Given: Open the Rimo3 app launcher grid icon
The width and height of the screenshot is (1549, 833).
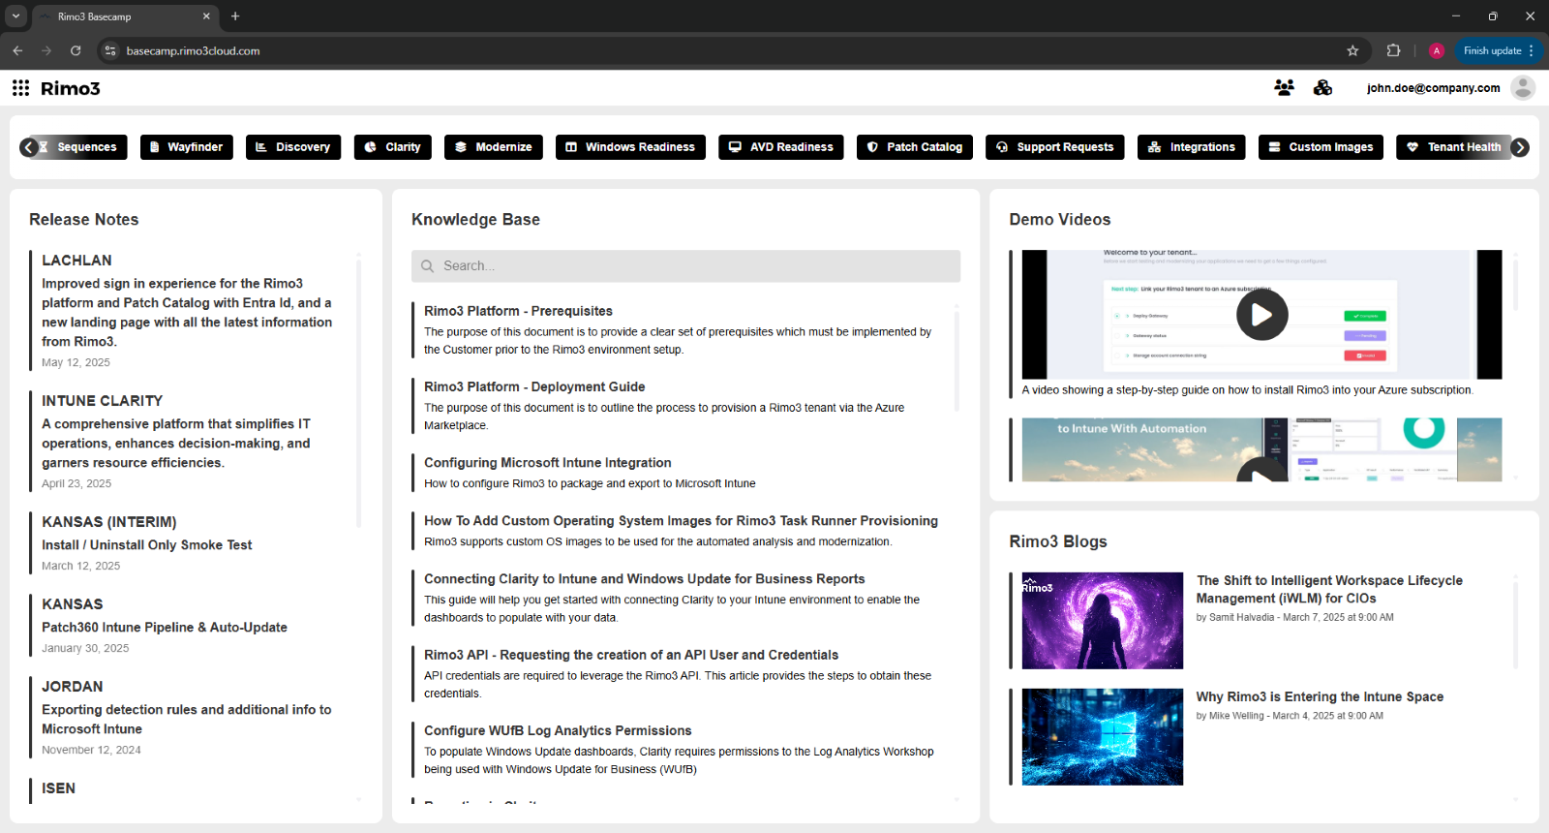Looking at the screenshot, I should coord(20,88).
